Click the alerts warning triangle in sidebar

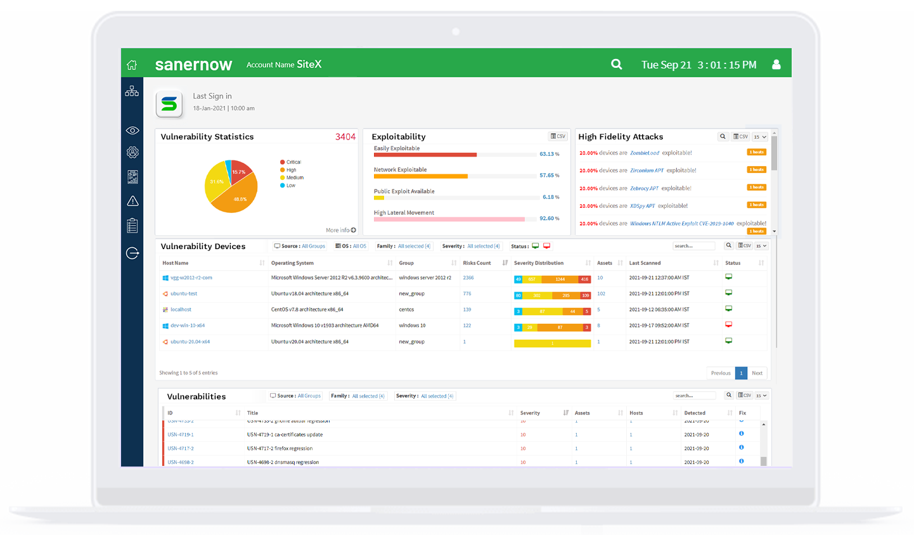[132, 200]
